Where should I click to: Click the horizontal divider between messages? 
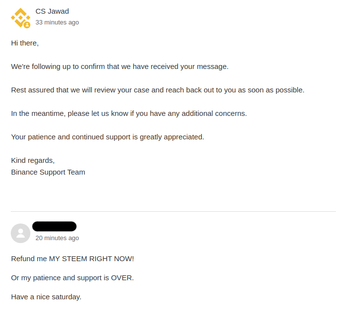[173, 212]
